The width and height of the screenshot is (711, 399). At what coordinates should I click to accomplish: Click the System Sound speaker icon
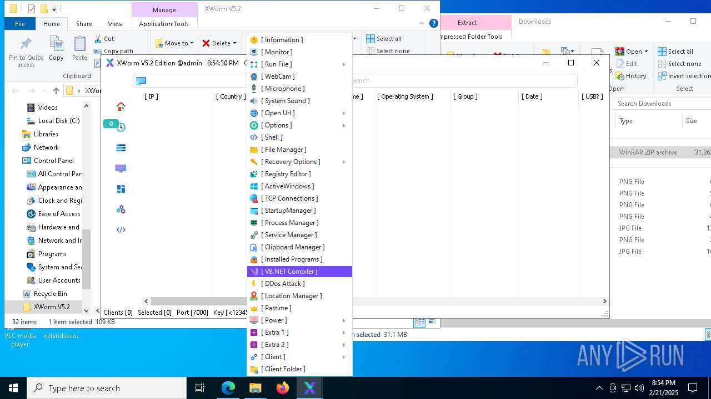(x=254, y=101)
